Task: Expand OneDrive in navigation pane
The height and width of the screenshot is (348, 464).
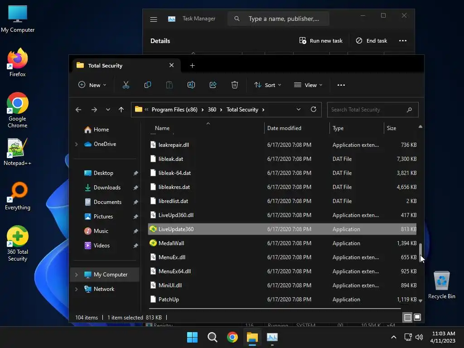Action: 76,144
